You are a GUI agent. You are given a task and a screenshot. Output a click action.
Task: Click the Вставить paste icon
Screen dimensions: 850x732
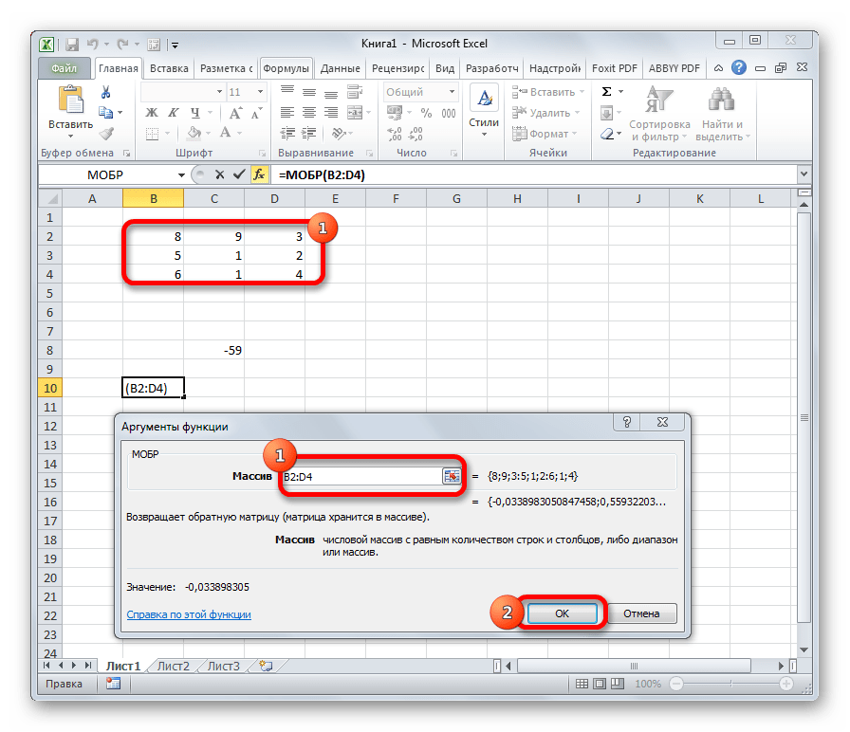point(70,109)
